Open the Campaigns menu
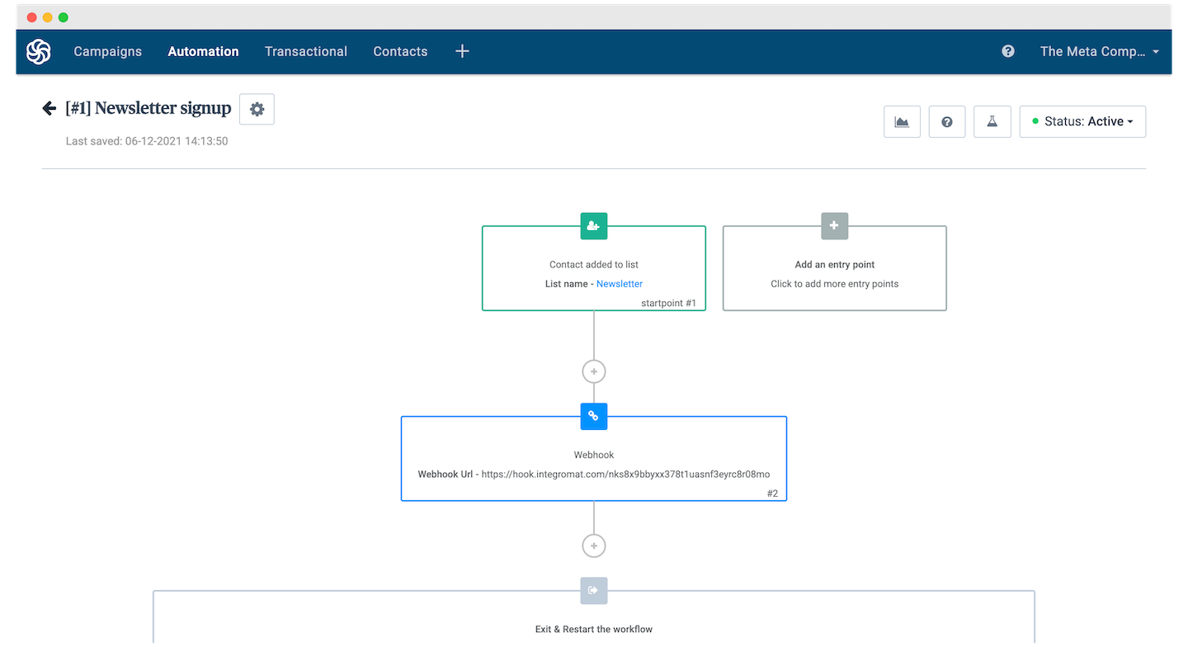 (107, 51)
